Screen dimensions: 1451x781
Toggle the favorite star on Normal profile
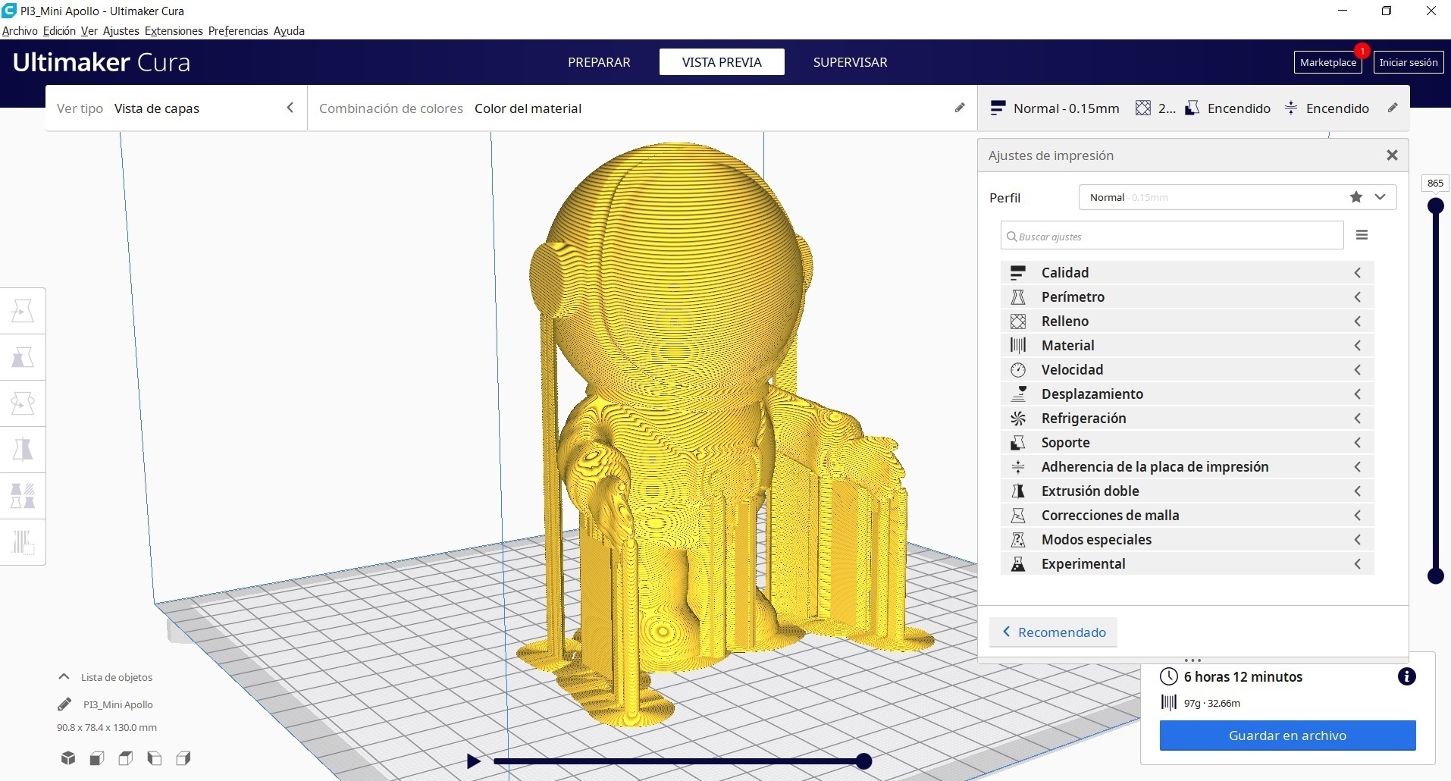point(1356,196)
